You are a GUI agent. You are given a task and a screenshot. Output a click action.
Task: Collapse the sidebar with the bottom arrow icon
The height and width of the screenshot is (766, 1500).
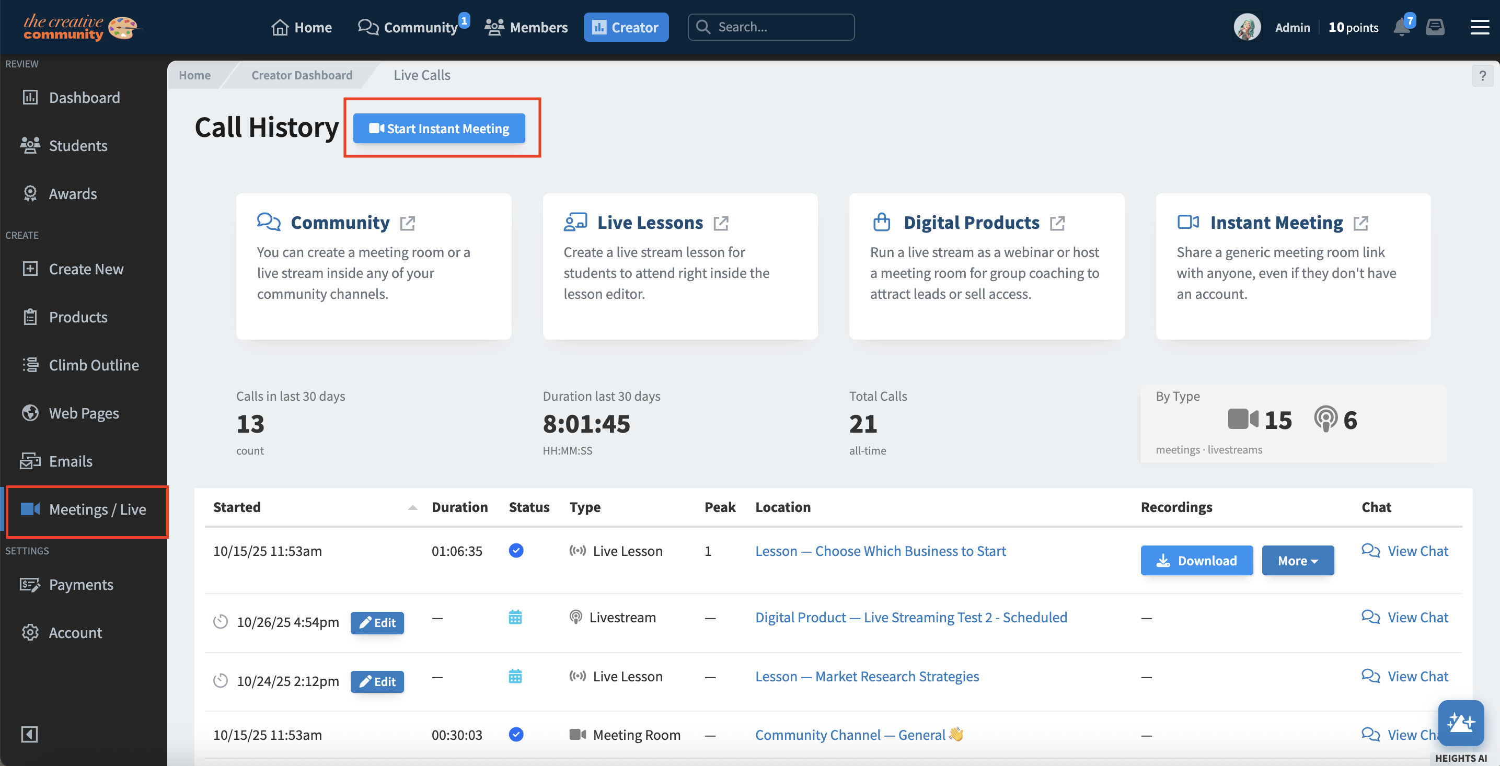30,734
